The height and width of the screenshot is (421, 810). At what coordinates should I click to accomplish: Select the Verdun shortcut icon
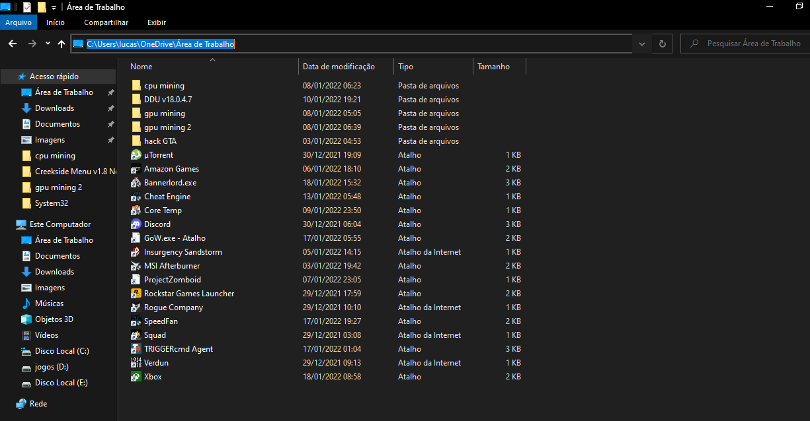click(x=136, y=363)
